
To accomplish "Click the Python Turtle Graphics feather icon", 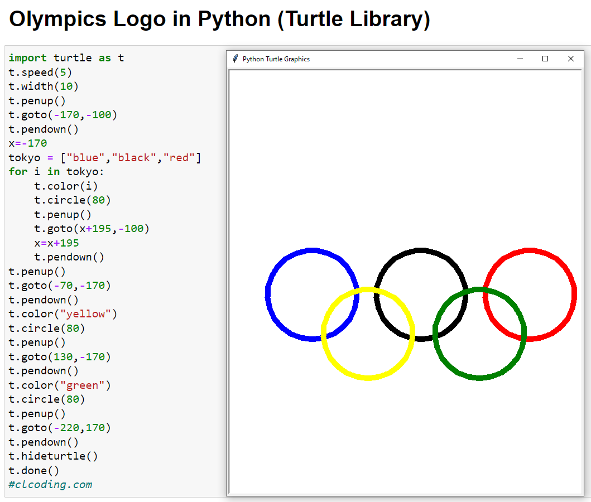I will coord(235,59).
